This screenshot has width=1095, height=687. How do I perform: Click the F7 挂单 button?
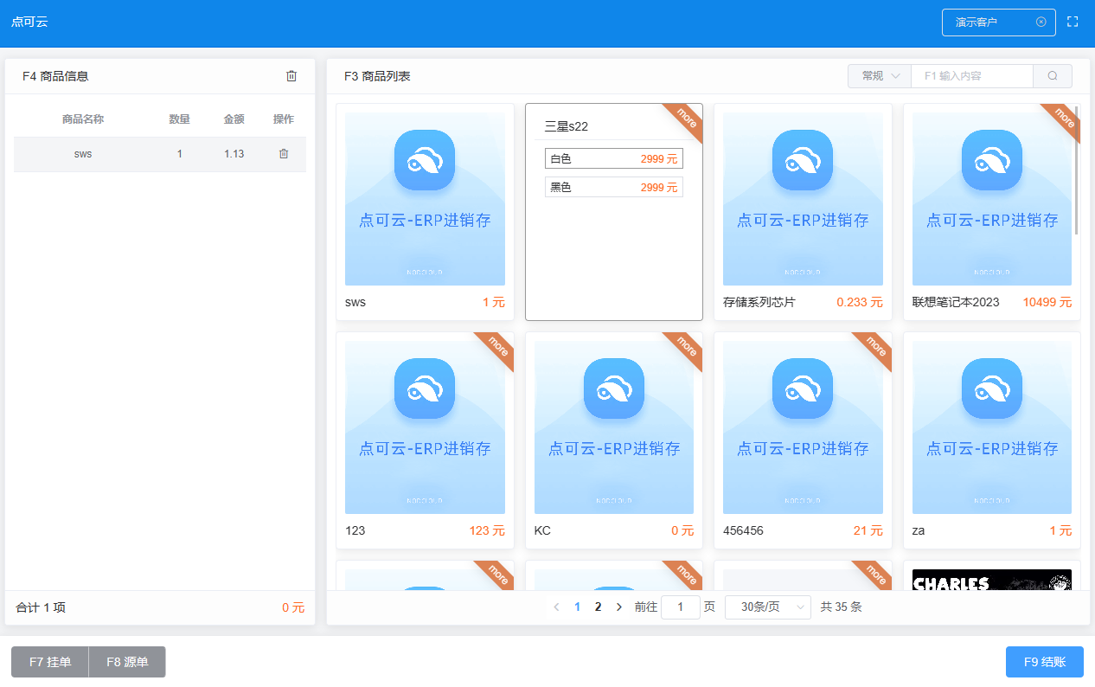pyautogui.click(x=50, y=662)
